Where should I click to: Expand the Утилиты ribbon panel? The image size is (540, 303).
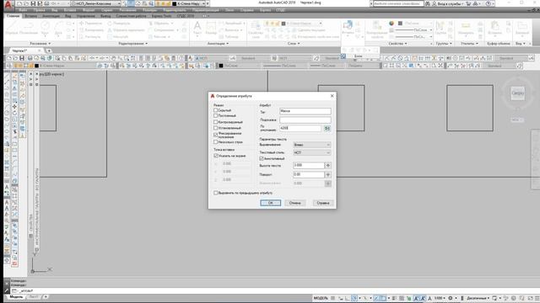click(469, 44)
